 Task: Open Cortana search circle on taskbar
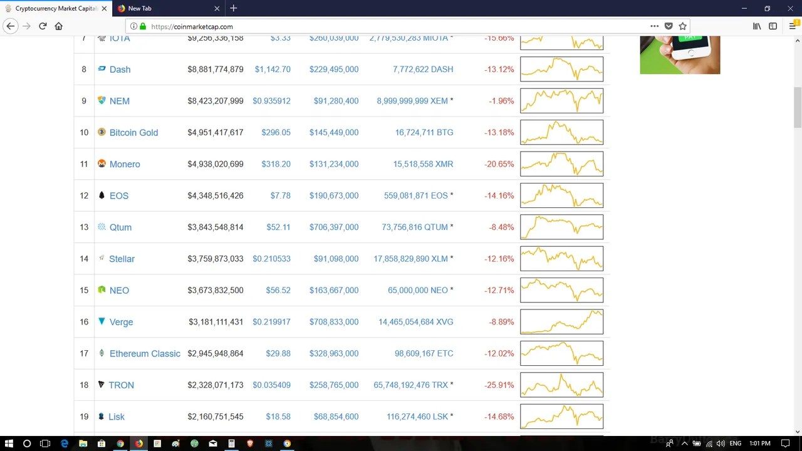(x=27, y=443)
